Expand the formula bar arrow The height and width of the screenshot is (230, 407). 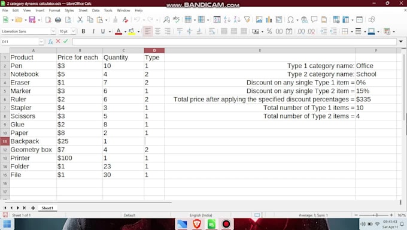coord(401,41)
